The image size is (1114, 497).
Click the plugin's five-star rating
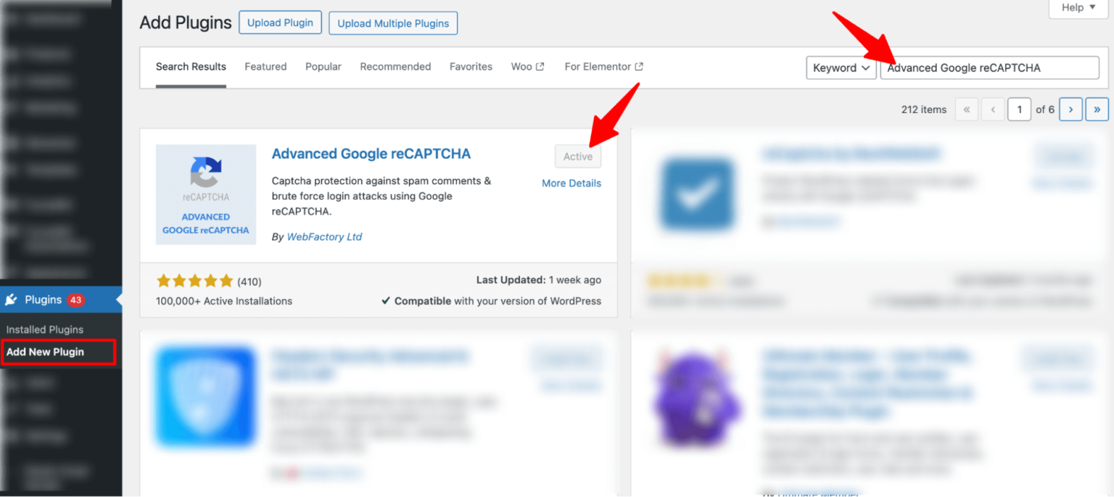pos(194,282)
